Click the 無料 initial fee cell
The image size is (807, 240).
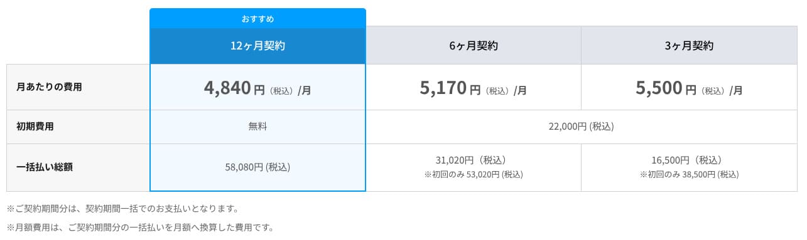pos(257,127)
